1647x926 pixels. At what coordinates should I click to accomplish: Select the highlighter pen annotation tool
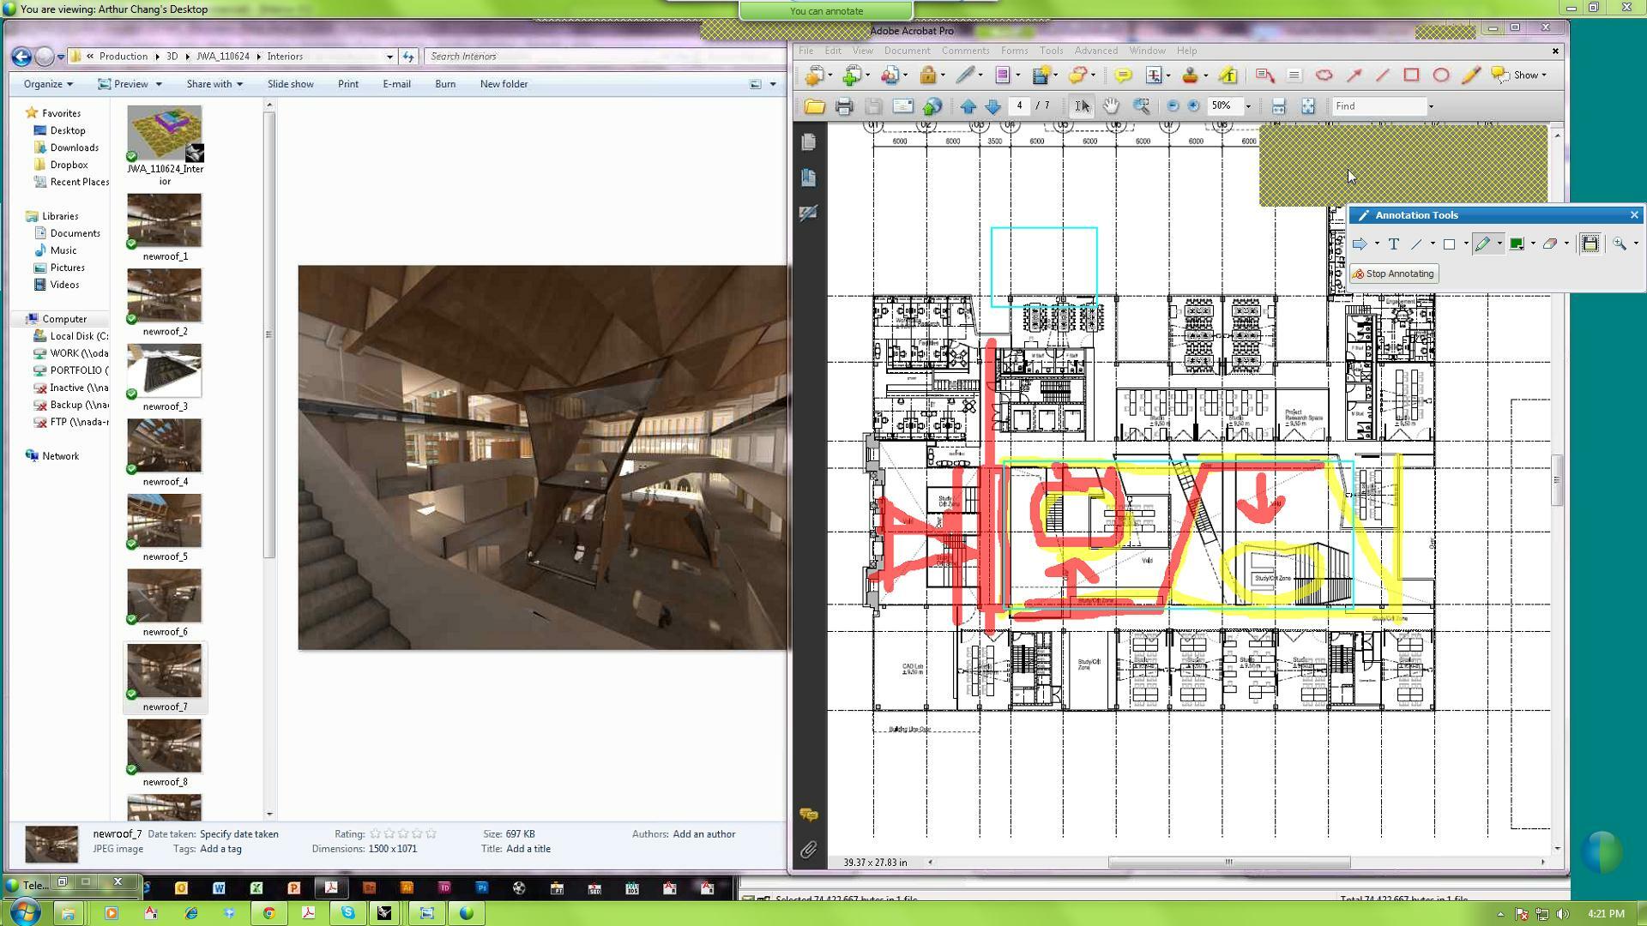[1482, 244]
